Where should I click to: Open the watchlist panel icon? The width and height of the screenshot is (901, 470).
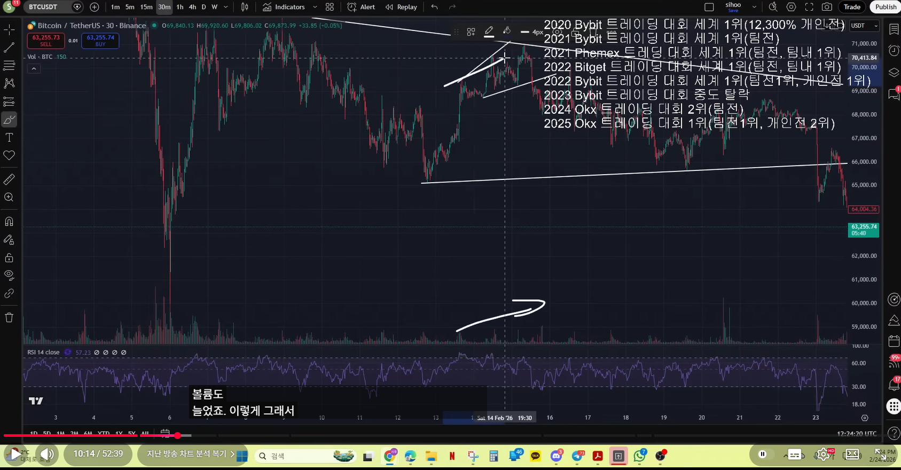894,29
